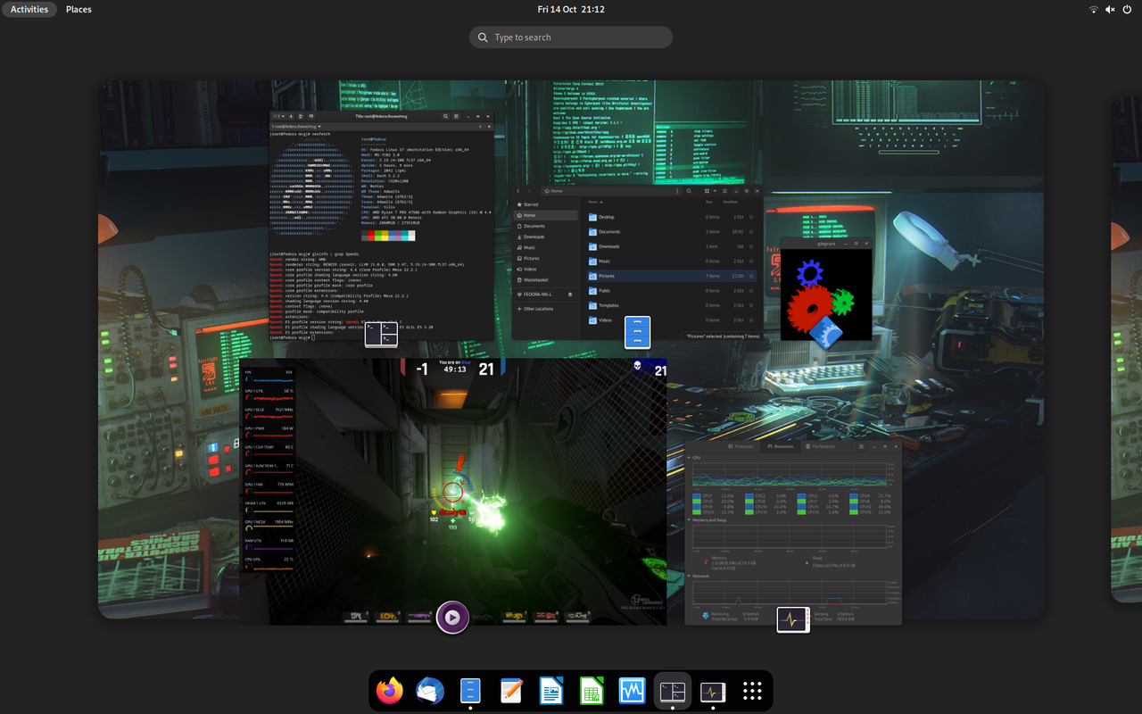Open Other Locations in the Files sidebar
The width and height of the screenshot is (1142, 714).
point(539,309)
